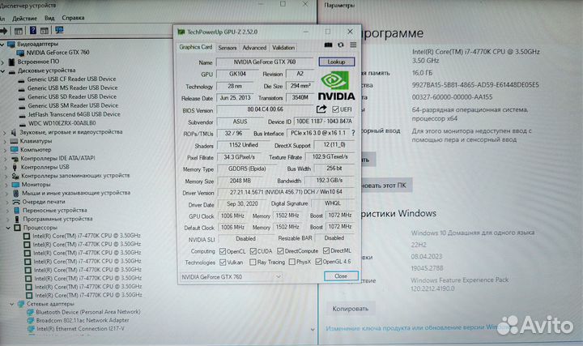This screenshot has width=583, height=346.
Task: Click GPU-Z screenshot camera icon
Action: pyautogui.click(x=328, y=45)
